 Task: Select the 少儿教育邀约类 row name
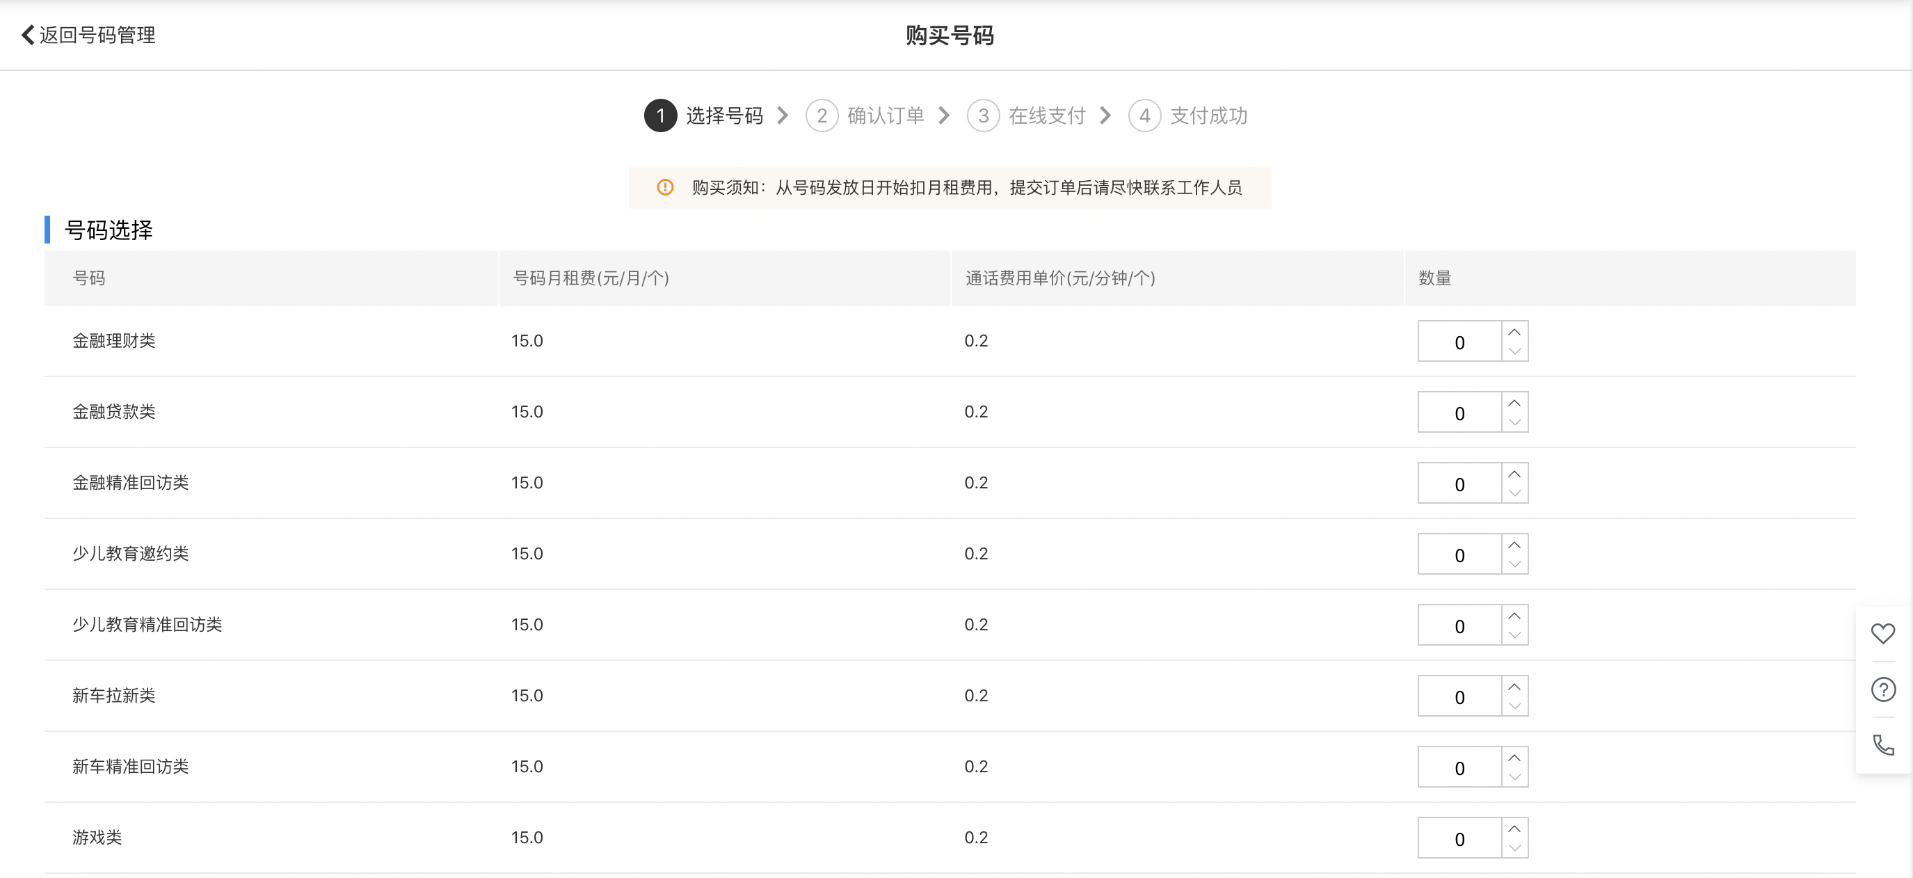131,553
